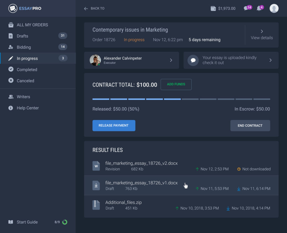This screenshot has width=287, height=233.
Task: Expand the essay uploaded message arrow
Action: [x=270, y=60]
